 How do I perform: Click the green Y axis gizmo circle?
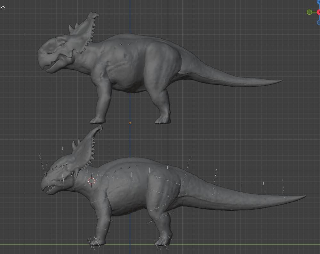309,12
